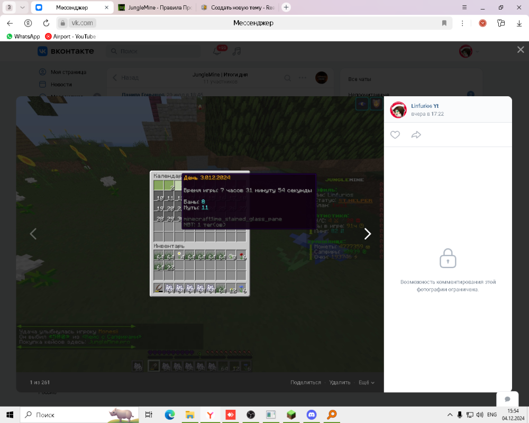Viewport: 529px width, 423px height.
Task: Open Task View on taskbar
Action: (x=149, y=415)
